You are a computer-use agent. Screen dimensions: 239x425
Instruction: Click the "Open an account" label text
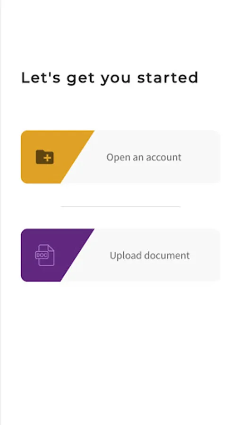pos(144,157)
